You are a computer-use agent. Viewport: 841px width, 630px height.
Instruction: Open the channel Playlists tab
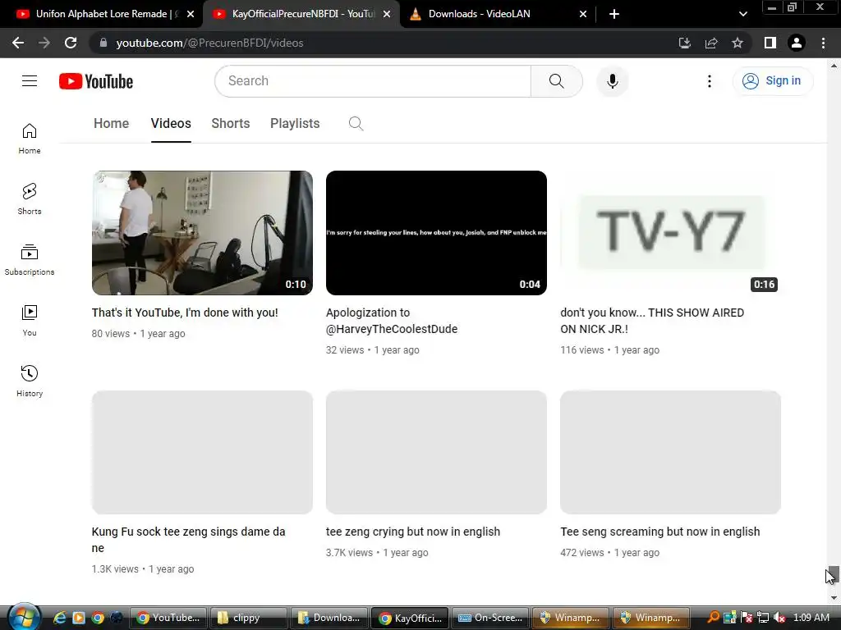(x=295, y=123)
